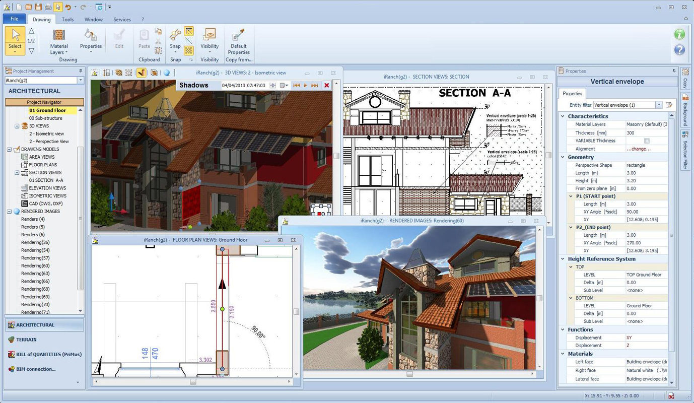Play the Shadows animation

click(x=305, y=86)
